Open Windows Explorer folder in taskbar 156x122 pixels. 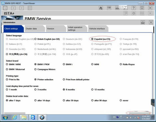24,117
